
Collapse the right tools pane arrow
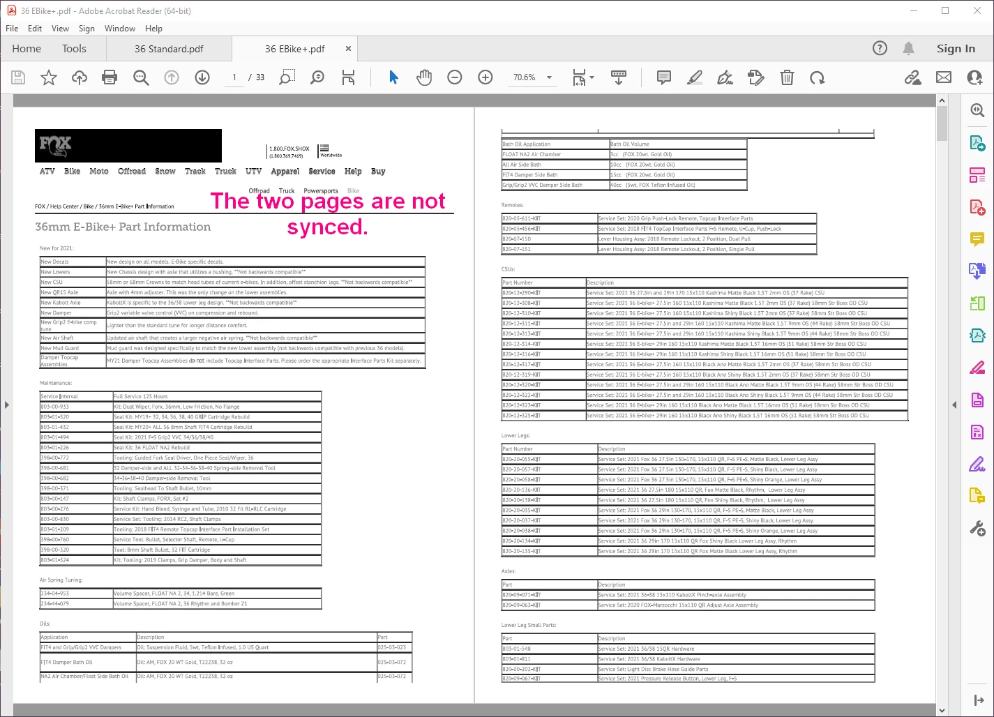[954, 405]
